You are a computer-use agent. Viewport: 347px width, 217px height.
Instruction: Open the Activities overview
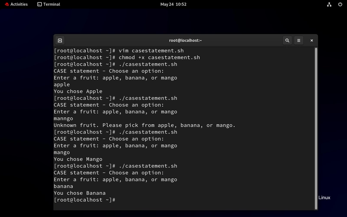[16, 4]
